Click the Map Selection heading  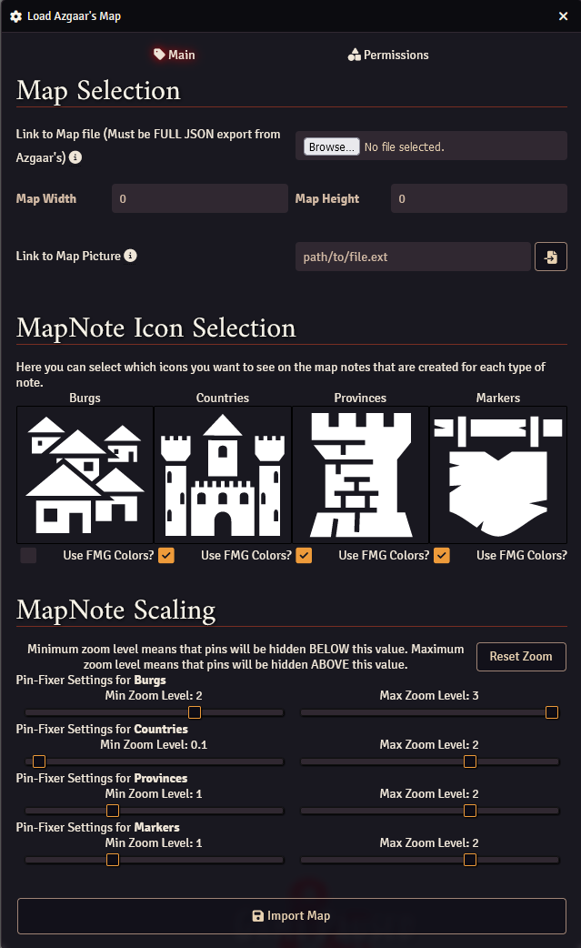pyautogui.click(x=98, y=91)
